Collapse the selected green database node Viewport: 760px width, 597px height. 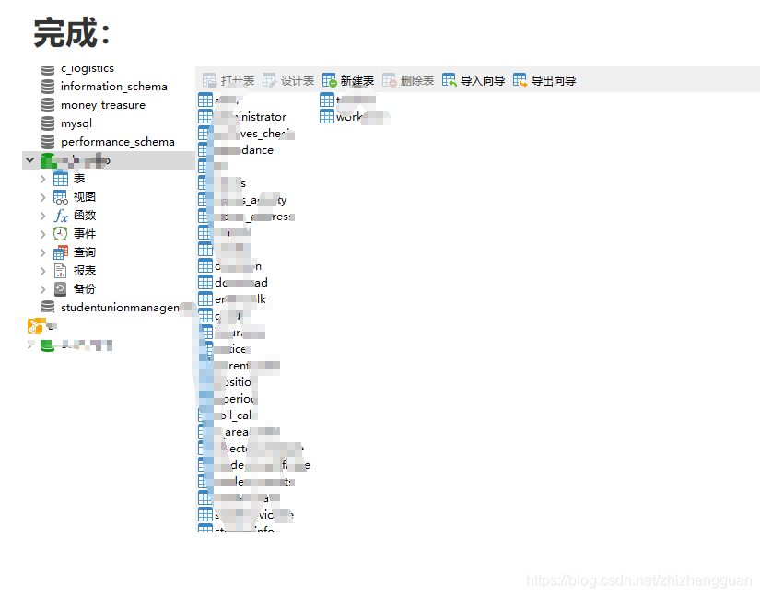click(30, 159)
